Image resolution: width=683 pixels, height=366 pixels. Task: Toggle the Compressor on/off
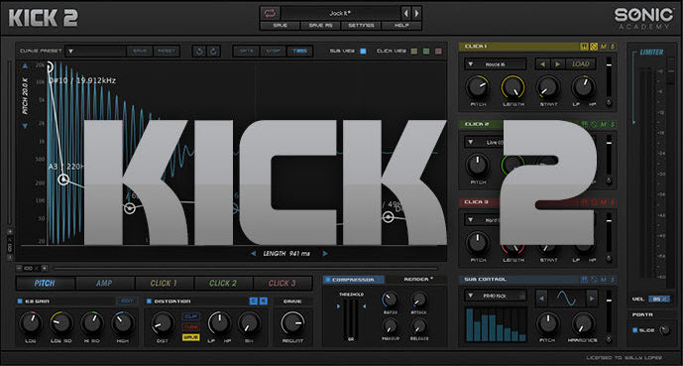327,280
